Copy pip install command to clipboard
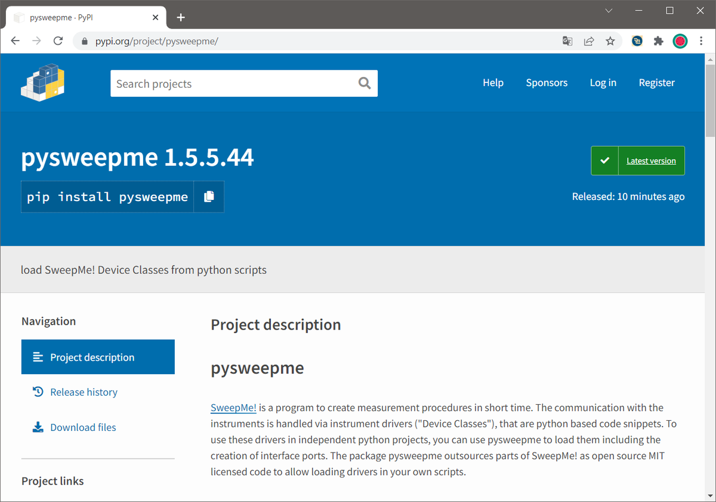This screenshot has width=716, height=502. [209, 196]
